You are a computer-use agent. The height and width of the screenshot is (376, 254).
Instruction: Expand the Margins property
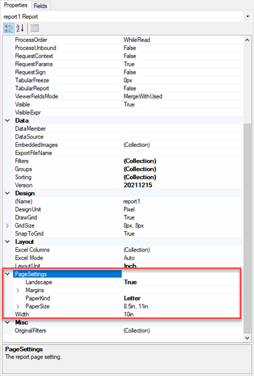[18, 290]
